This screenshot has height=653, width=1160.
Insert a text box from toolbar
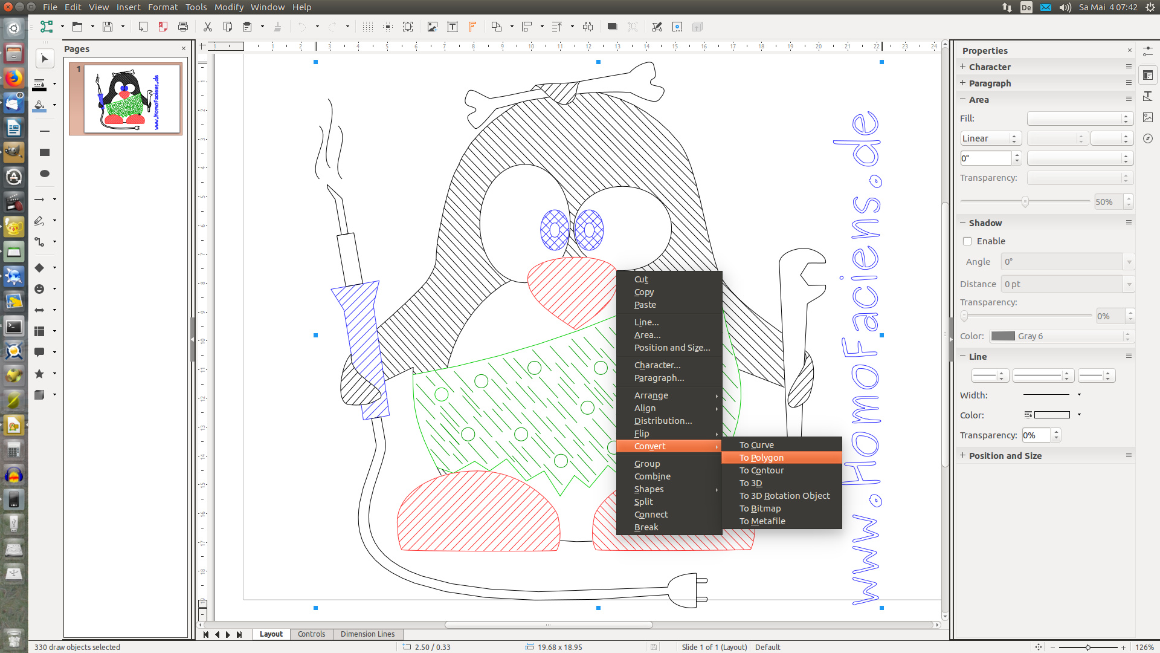coord(452,27)
